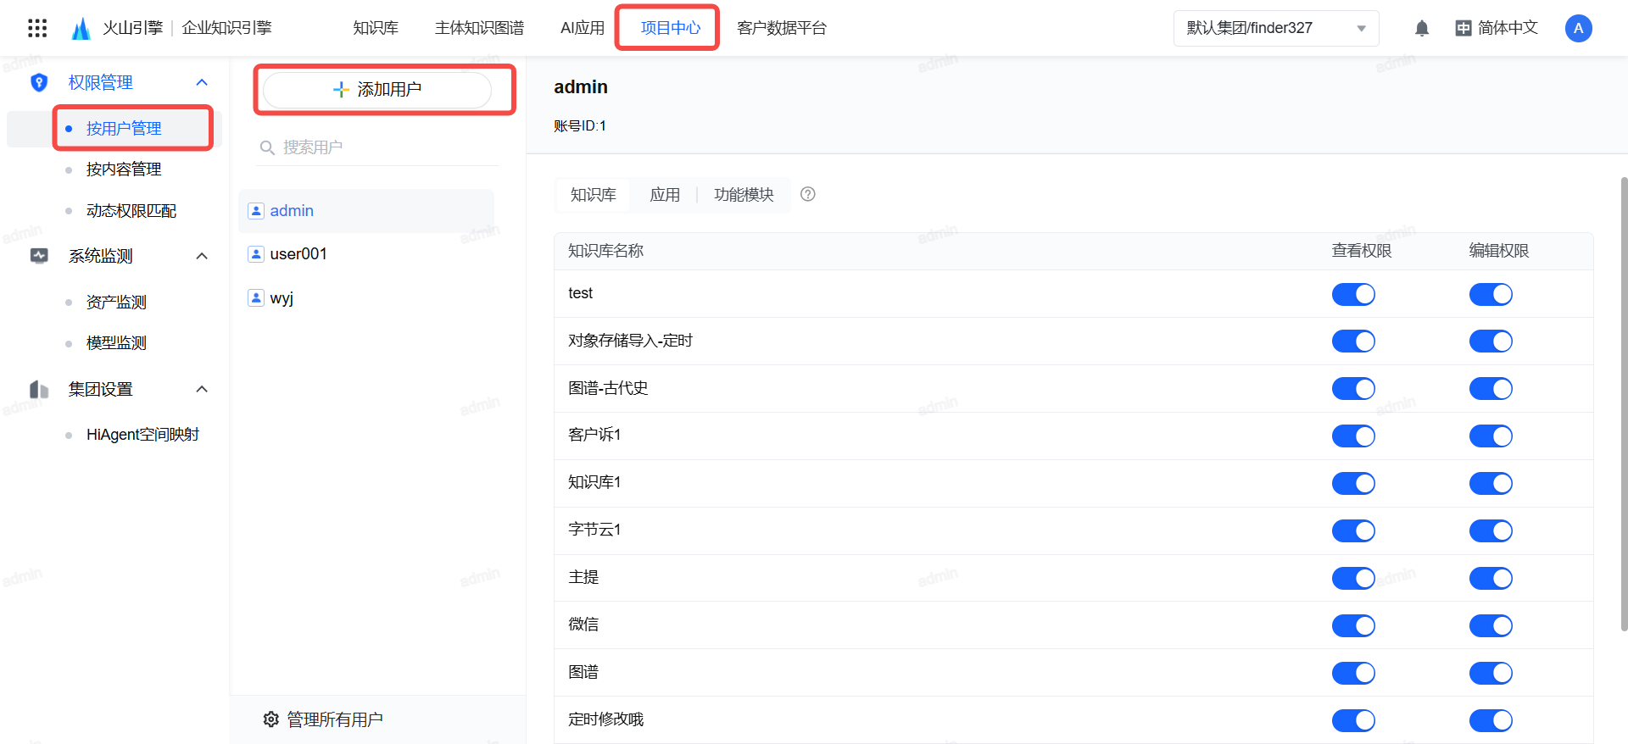
Task: Toggle 编辑权限 for 对象存储导入-定时
Action: point(1491,341)
